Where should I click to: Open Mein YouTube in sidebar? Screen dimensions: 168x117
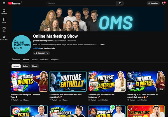(4, 38)
